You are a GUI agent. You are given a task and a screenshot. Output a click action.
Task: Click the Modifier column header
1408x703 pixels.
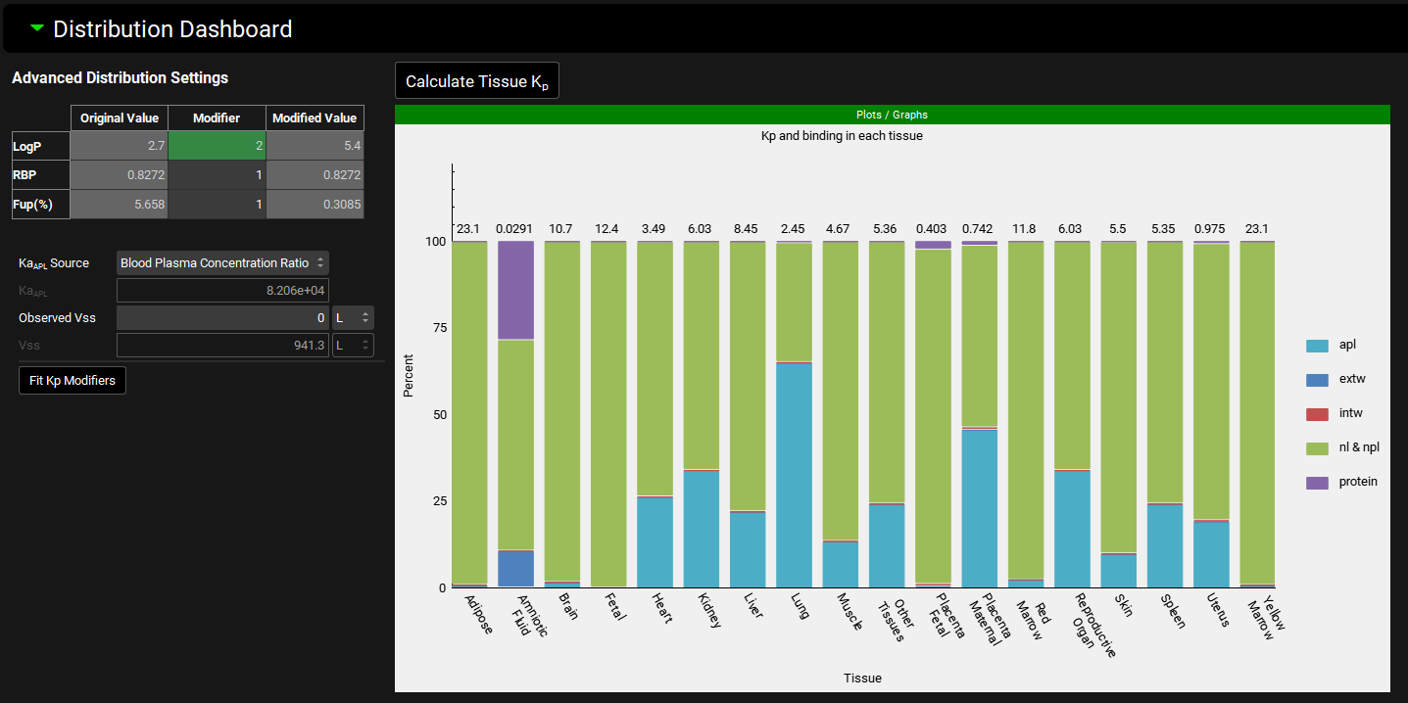click(x=217, y=118)
